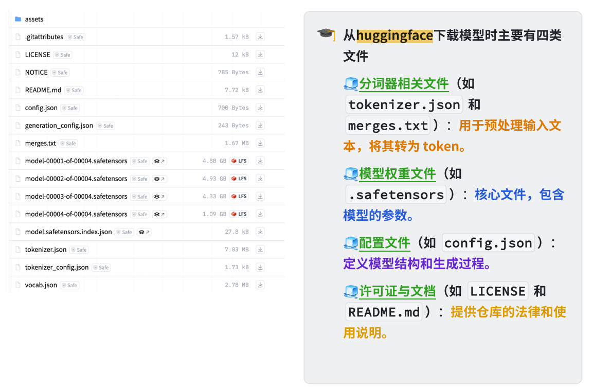This screenshot has height=387, width=593.
Task: Click the tokenizer.json code label in note
Action: point(404,105)
